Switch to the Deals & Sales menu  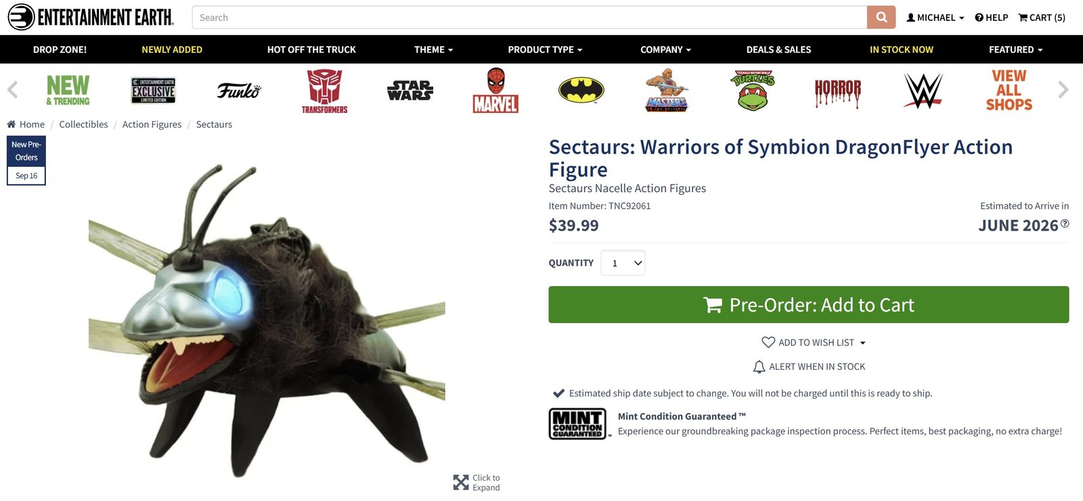pyautogui.click(x=778, y=49)
